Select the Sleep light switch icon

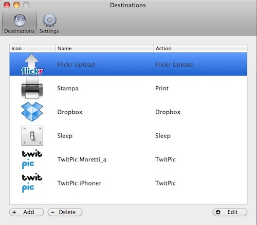coord(32,136)
